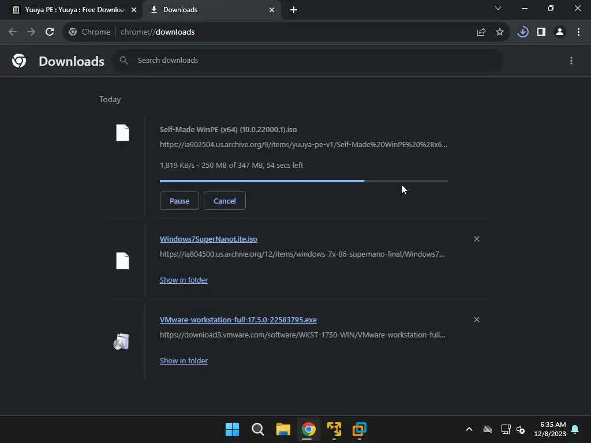
Task: Remove the VMware-workstation entry from list
Action: [x=477, y=320]
